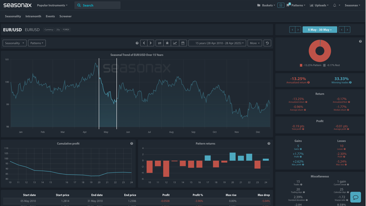Open the Patterns dropdown above chart
Screen dimensions: 366x206
pyautogui.click(x=37, y=43)
